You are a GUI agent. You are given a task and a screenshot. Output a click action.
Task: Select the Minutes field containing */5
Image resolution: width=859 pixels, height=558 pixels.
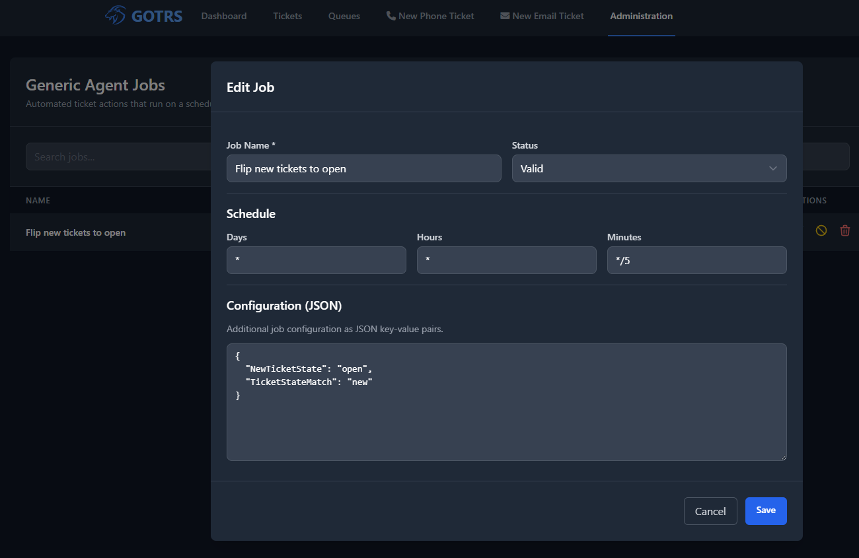pos(696,260)
